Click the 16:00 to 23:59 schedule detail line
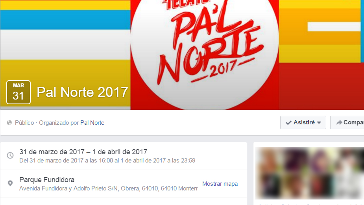This screenshot has height=205, width=364. tap(107, 161)
